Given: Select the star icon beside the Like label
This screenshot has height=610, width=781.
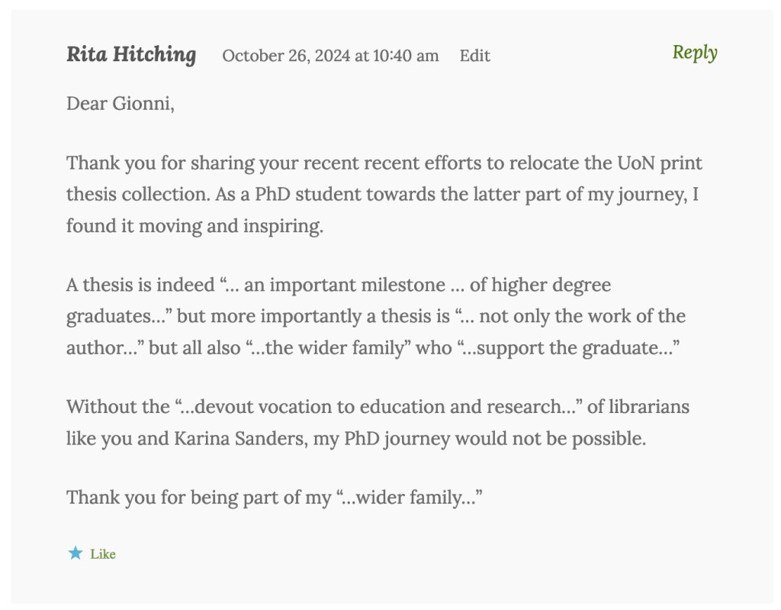Looking at the screenshot, I should point(76,554).
